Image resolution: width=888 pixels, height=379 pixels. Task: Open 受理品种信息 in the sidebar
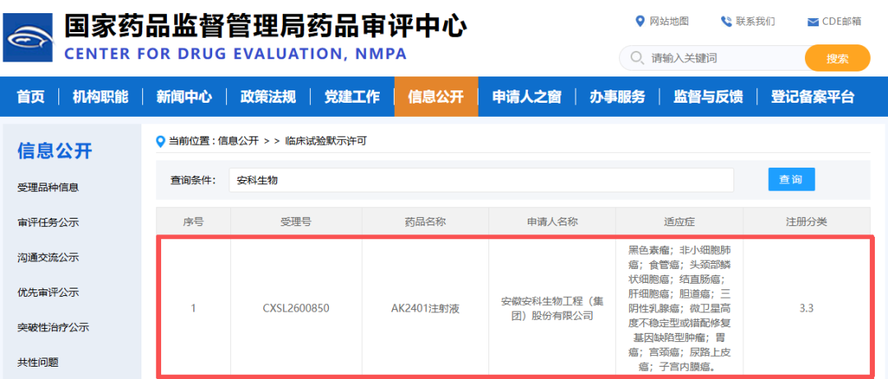click(49, 187)
